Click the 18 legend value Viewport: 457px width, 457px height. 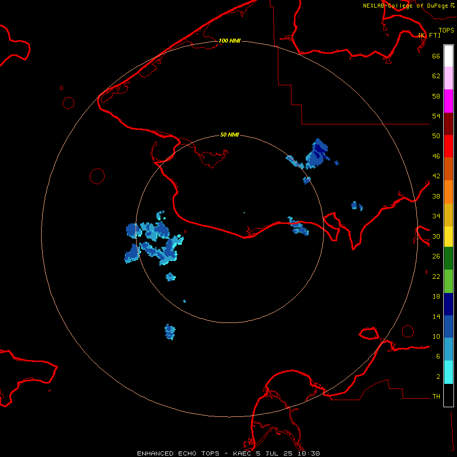coord(436,297)
